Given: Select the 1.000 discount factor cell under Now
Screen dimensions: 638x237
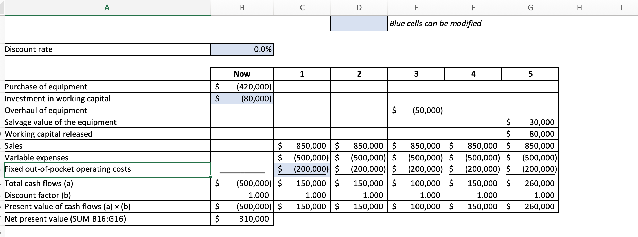Looking at the screenshot, I should pos(241,195).
